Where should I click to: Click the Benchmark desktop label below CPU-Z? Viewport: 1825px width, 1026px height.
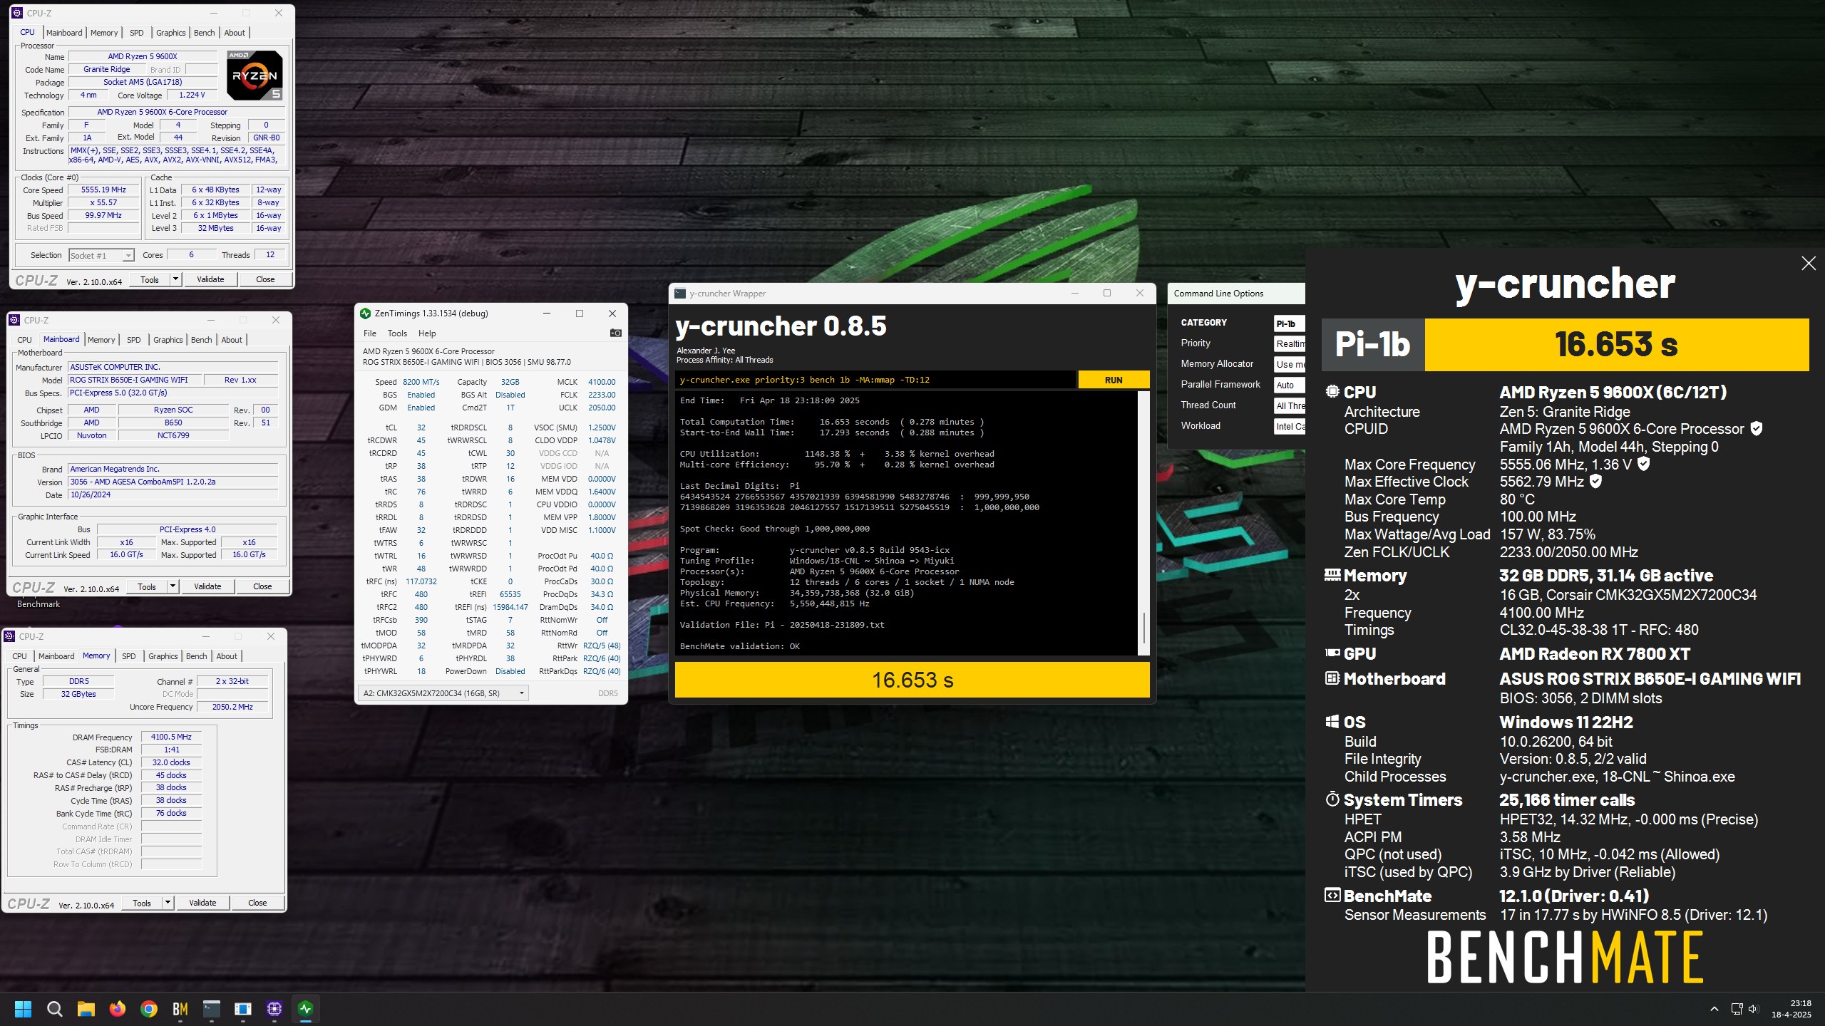pyautogui.click(x=38, y=604)
